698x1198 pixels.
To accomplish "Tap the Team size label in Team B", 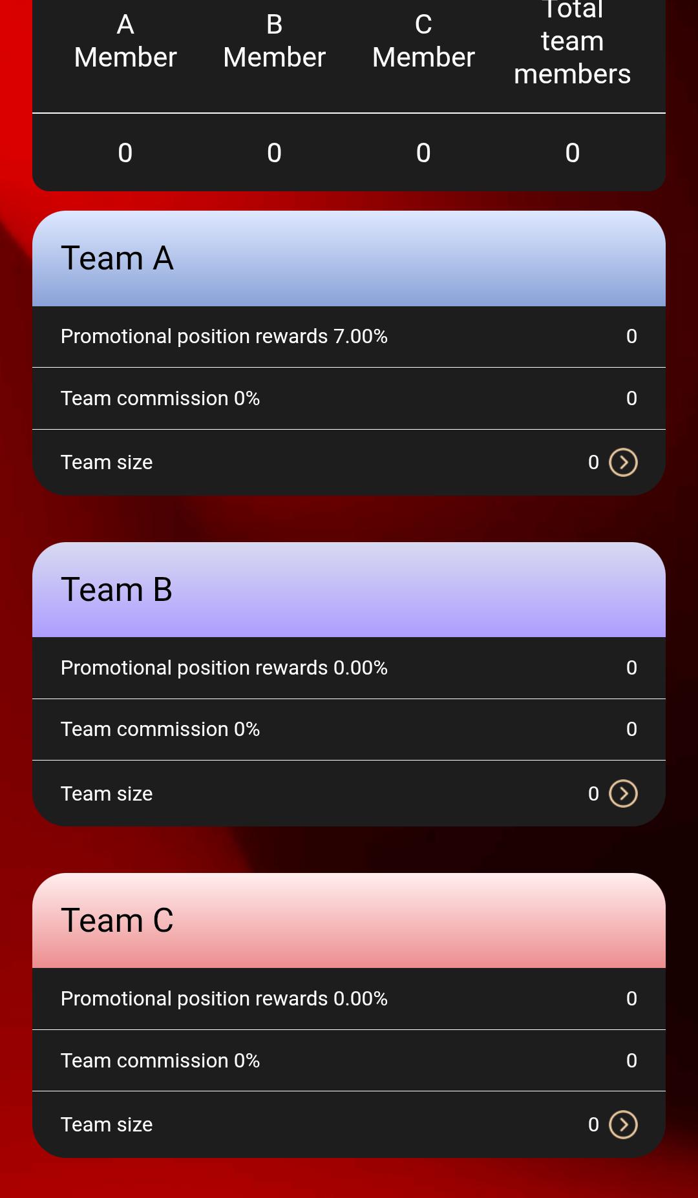I will click(107, 794).
